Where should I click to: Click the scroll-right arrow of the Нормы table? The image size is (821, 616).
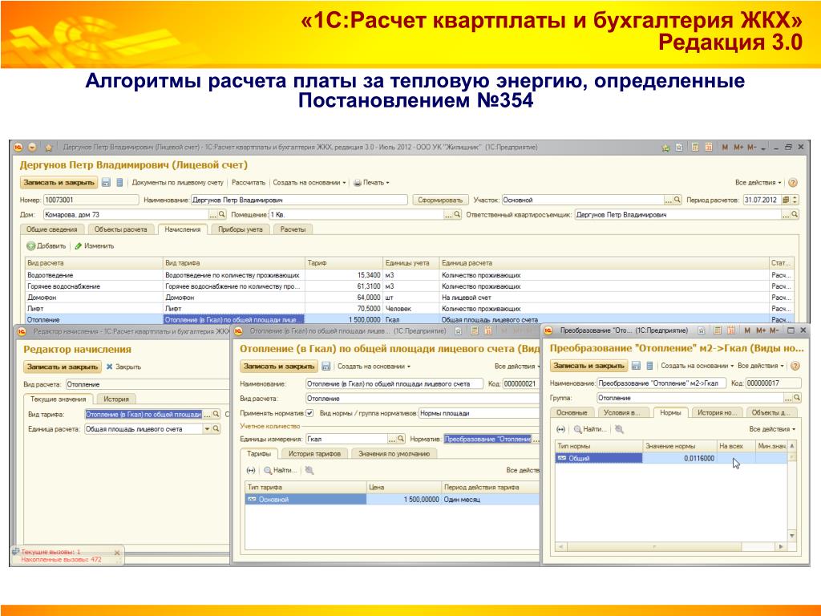coord(781,546)
